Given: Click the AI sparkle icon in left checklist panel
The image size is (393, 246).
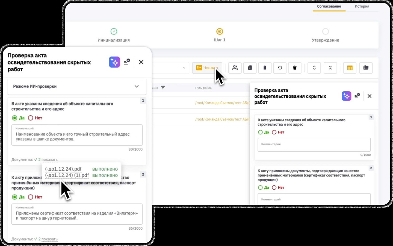Looking at the screenshot, I should pos(114,62).
